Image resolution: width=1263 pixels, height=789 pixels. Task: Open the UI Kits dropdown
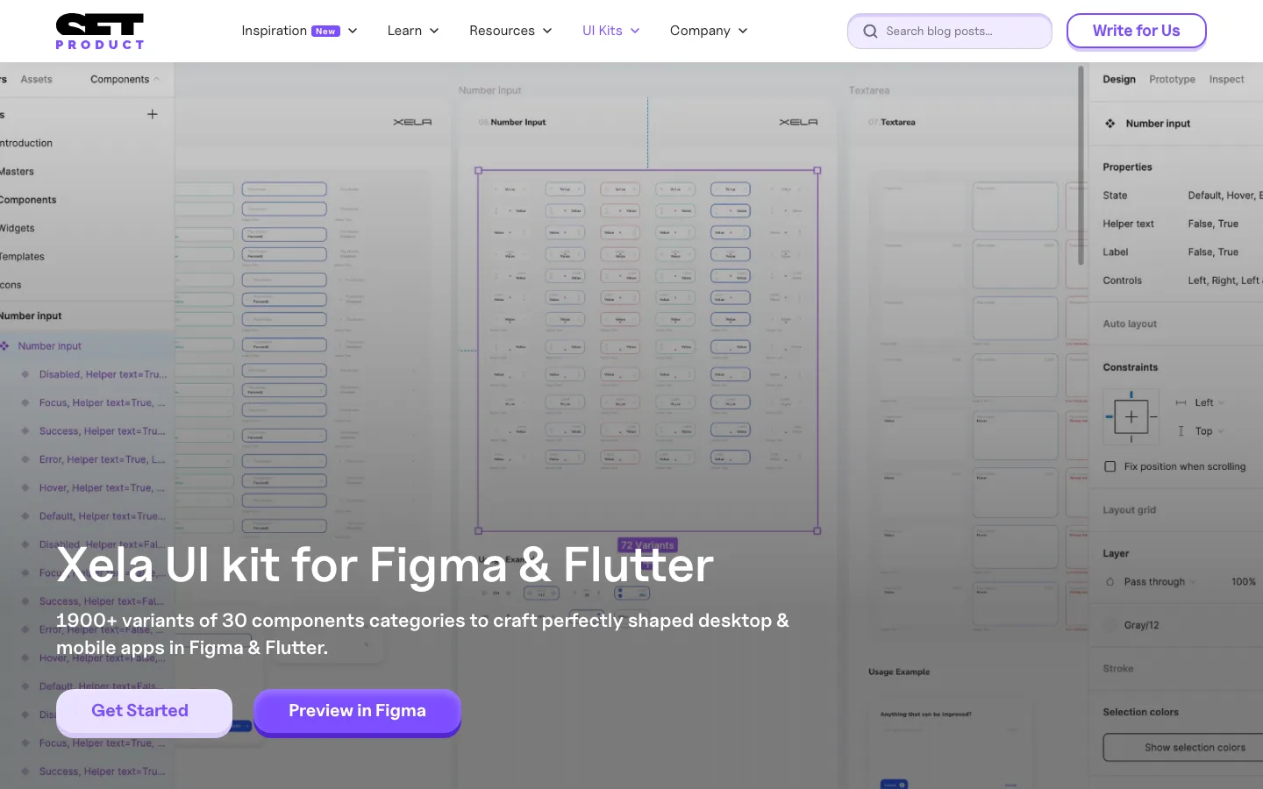[611, 31]
